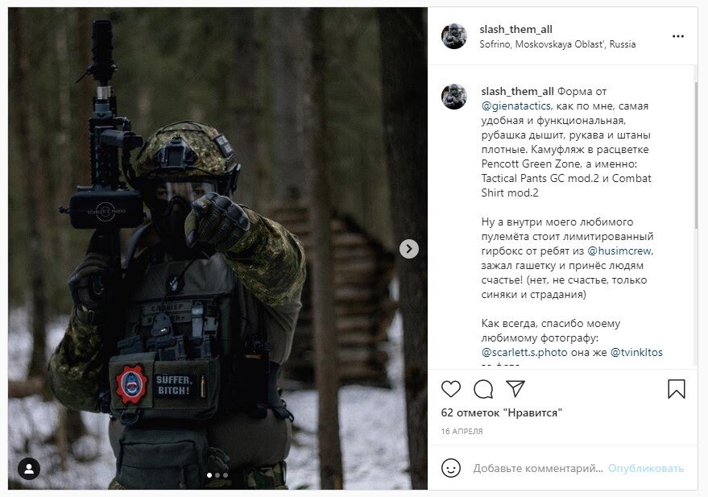This screenshot has width=708, height=497.
Task: Open emoji picker smiley icon
Action: [450, 468]
